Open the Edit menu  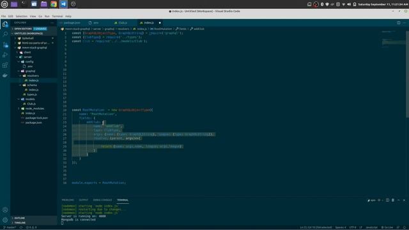click(10, 16)
